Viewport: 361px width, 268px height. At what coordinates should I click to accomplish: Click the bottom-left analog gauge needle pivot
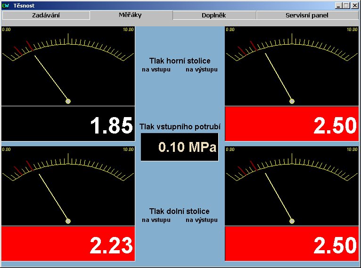click(68, 221)
